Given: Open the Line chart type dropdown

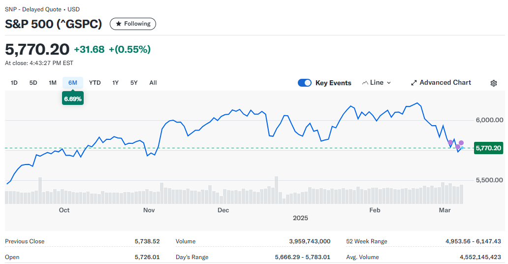Looking at the screenshot, I should [377, 83].
